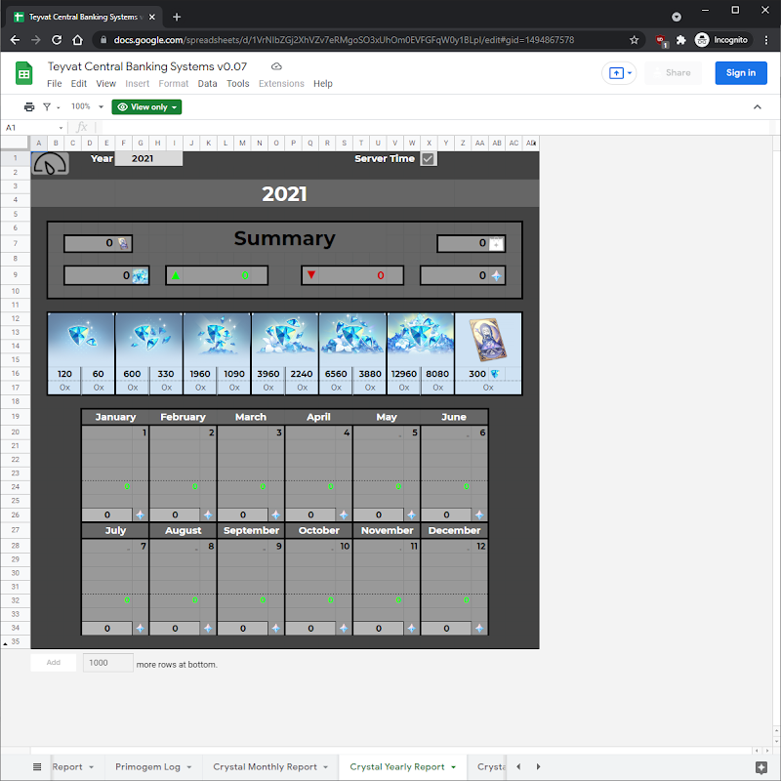Go back to previous page
Image resolution: width=781 pixels, height=781 pixels.
pyautogui.click(x=15, y=40)
